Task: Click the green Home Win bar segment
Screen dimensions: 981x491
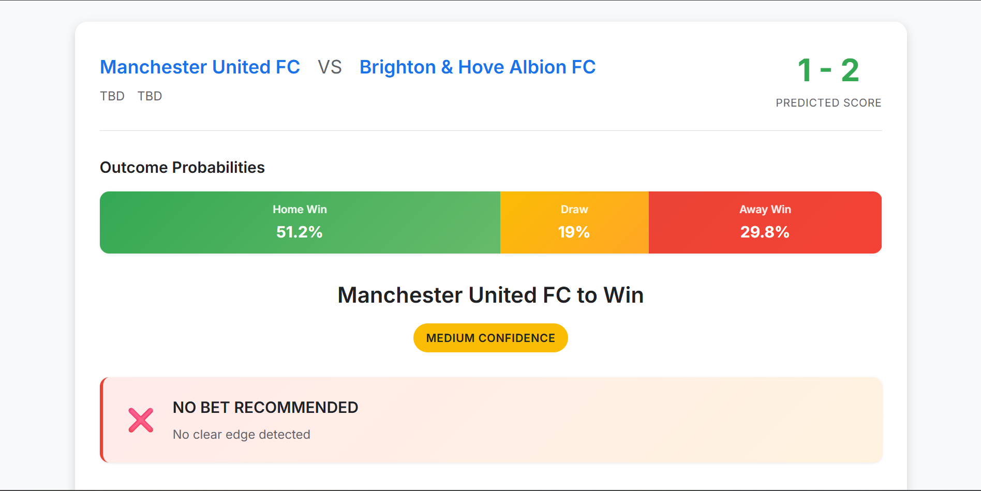Action: click(x=300, y=222)
